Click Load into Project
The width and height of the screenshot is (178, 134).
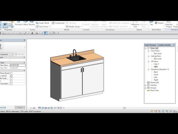pos(169,24)
